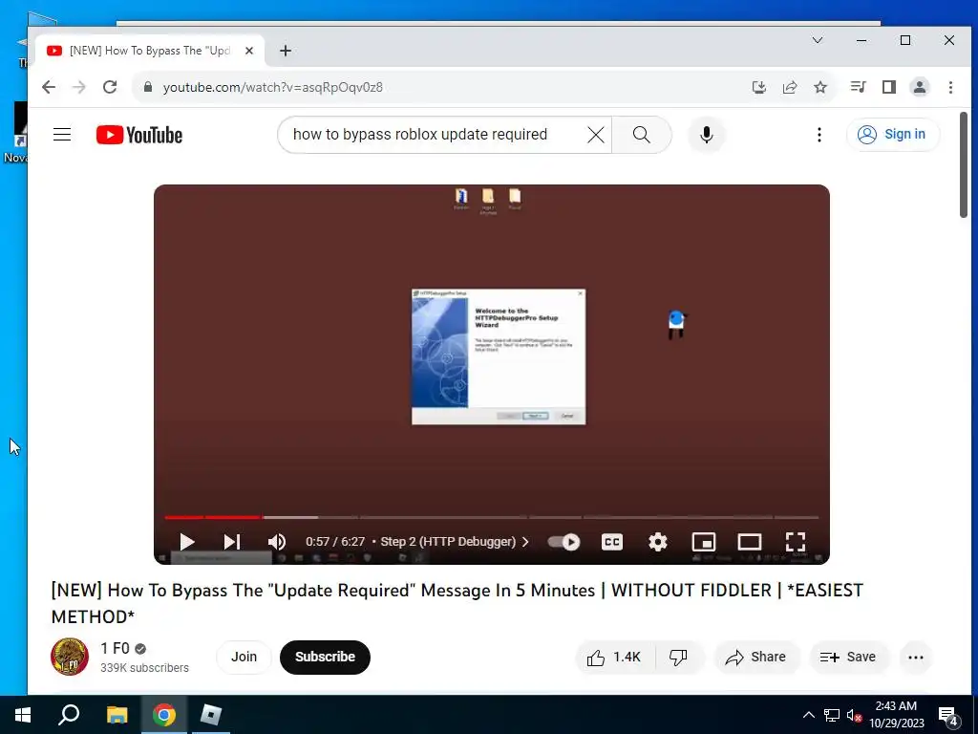Dislike the video
This screenshot has height=734, width=978.
point(679,657)
